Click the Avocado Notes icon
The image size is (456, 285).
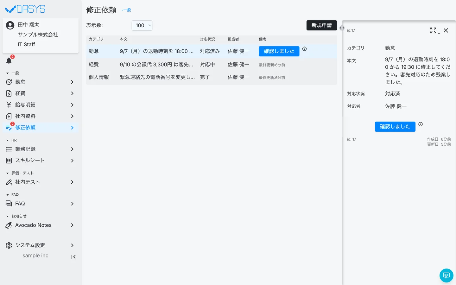[x=9, y=225]
